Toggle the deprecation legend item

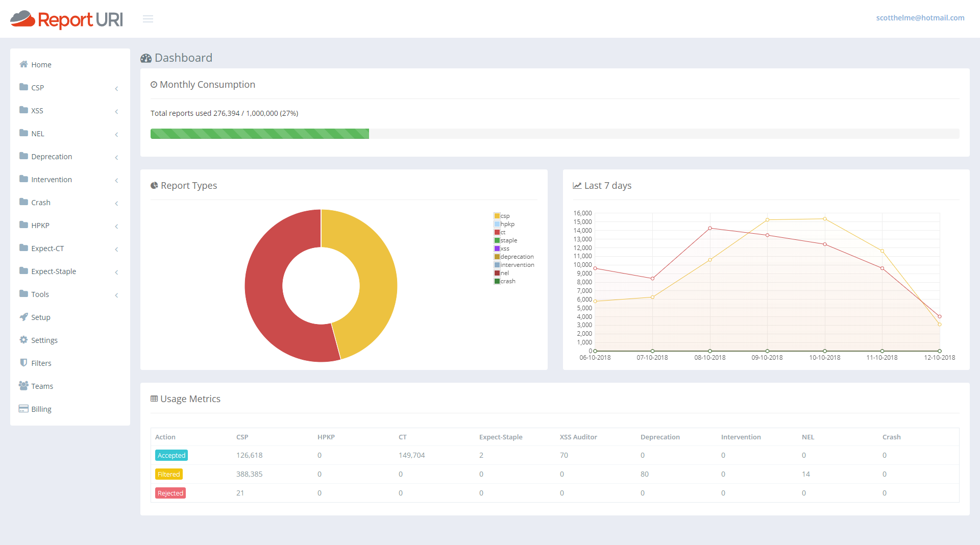pyautogui.click(x=513, y=257)
